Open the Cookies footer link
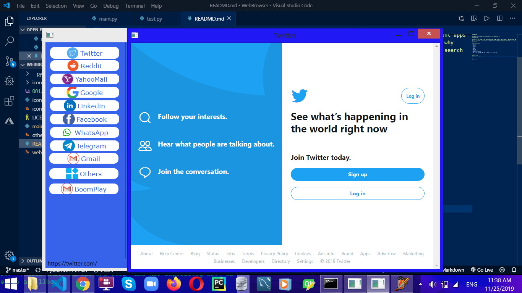This screenshot has width=522, height=293. pyautogui.click(x=303, y=254)
